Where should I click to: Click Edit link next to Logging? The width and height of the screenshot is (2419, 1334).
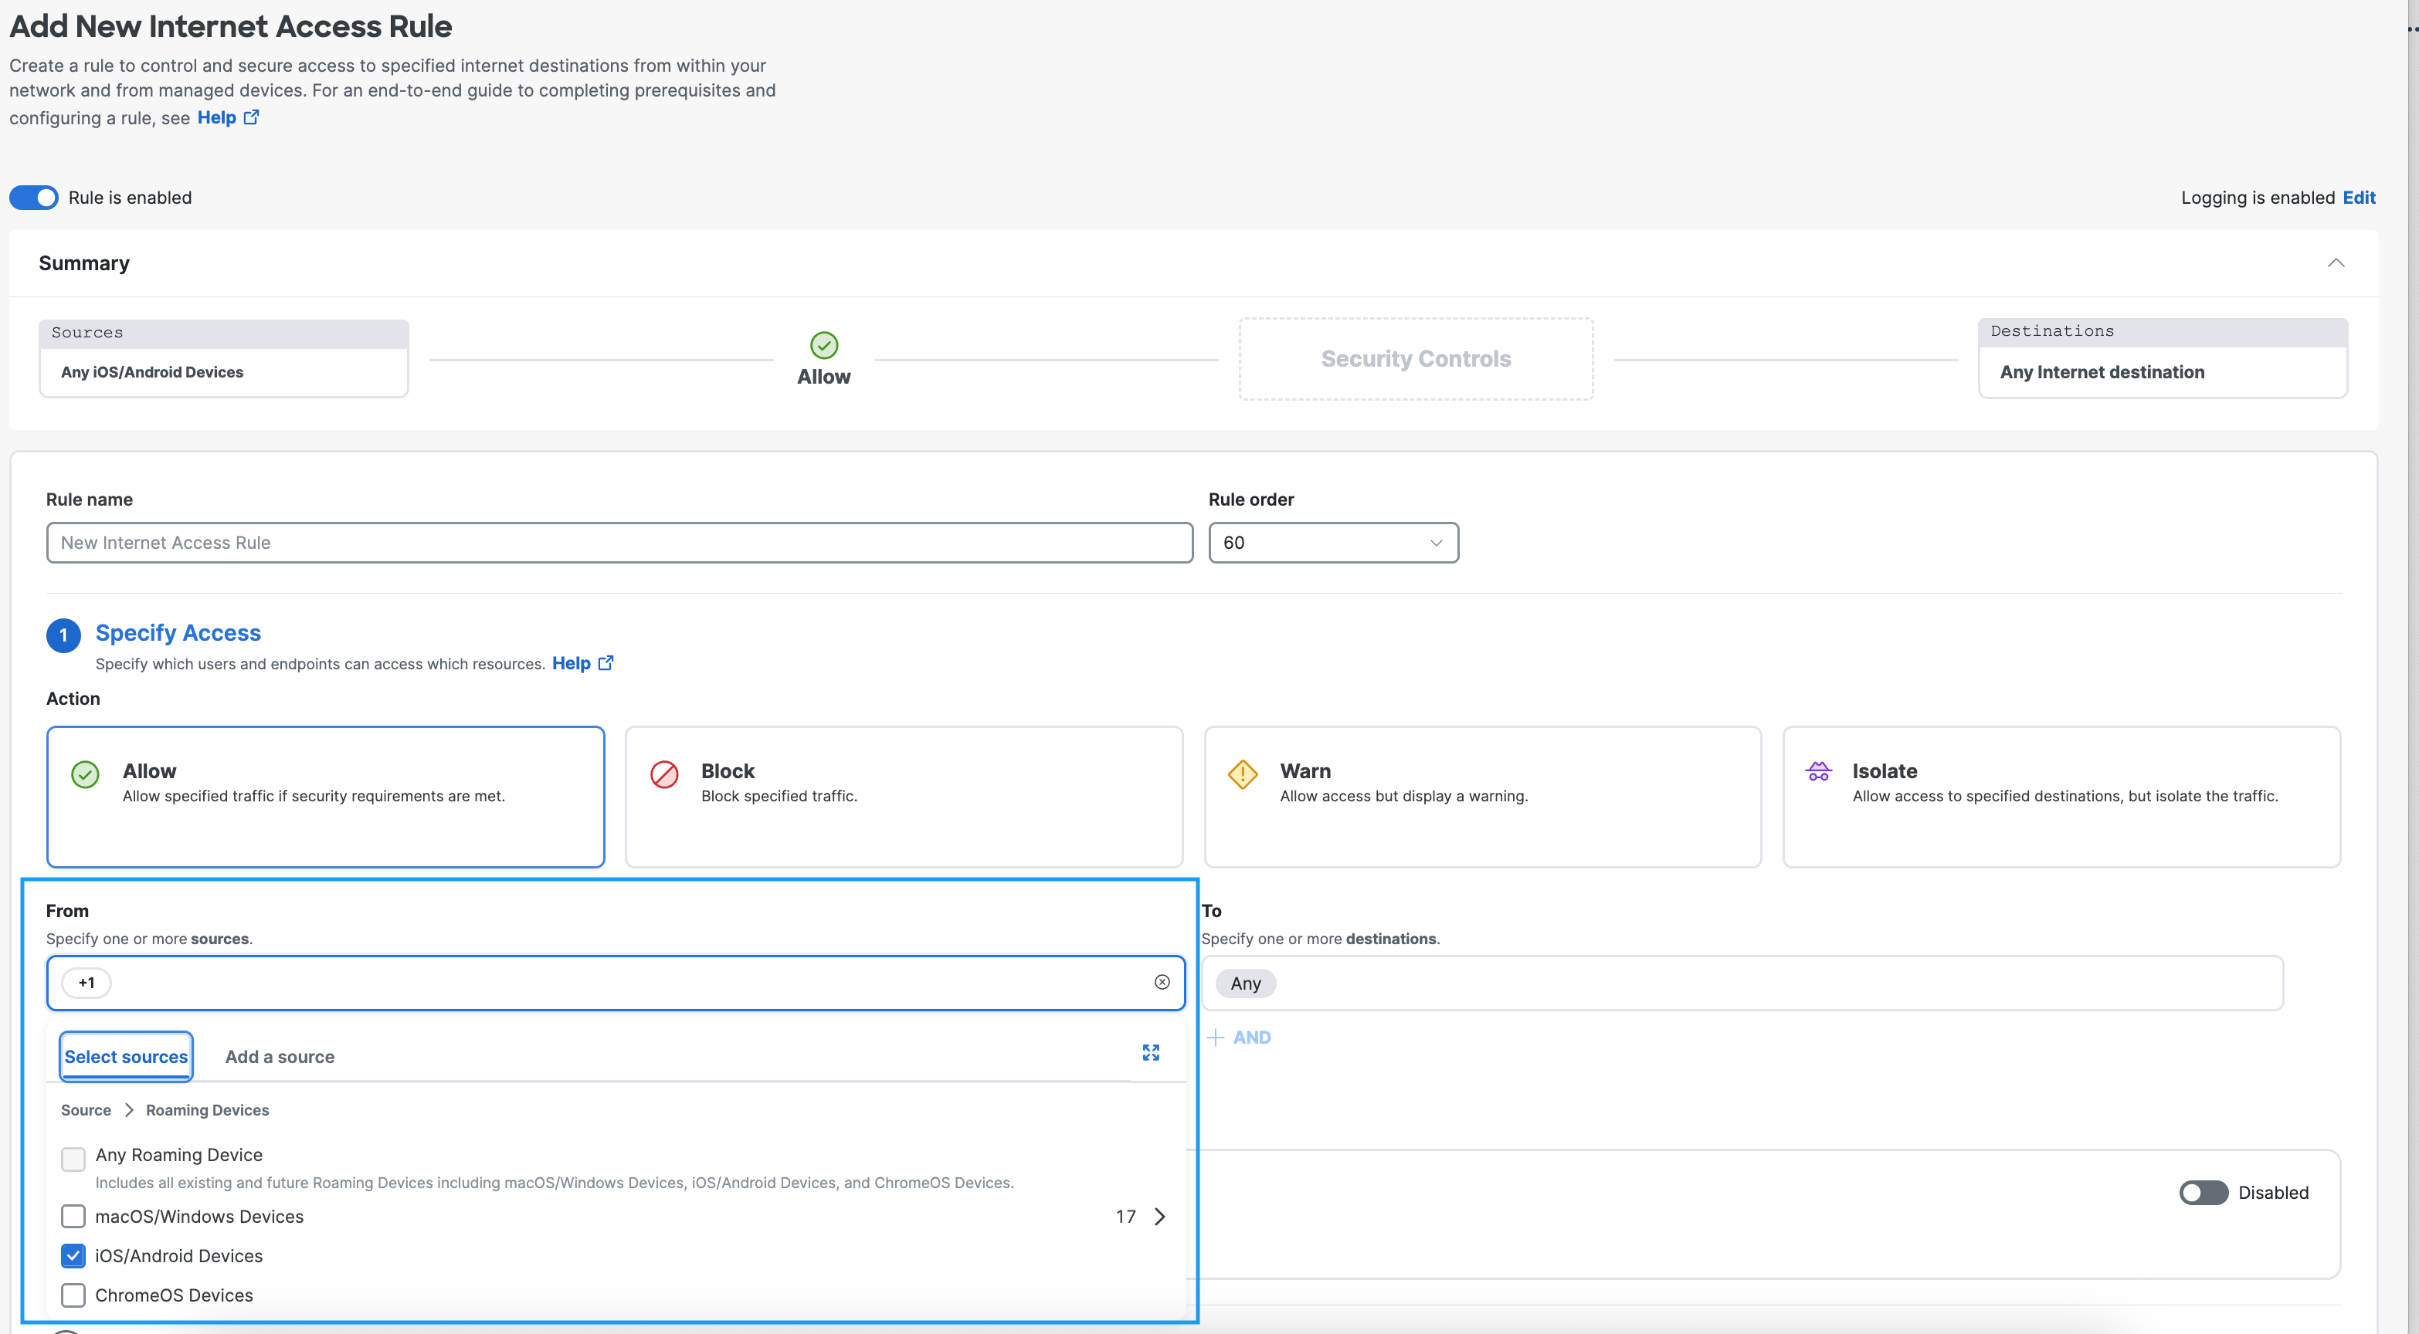click(x=2359, y=197)
